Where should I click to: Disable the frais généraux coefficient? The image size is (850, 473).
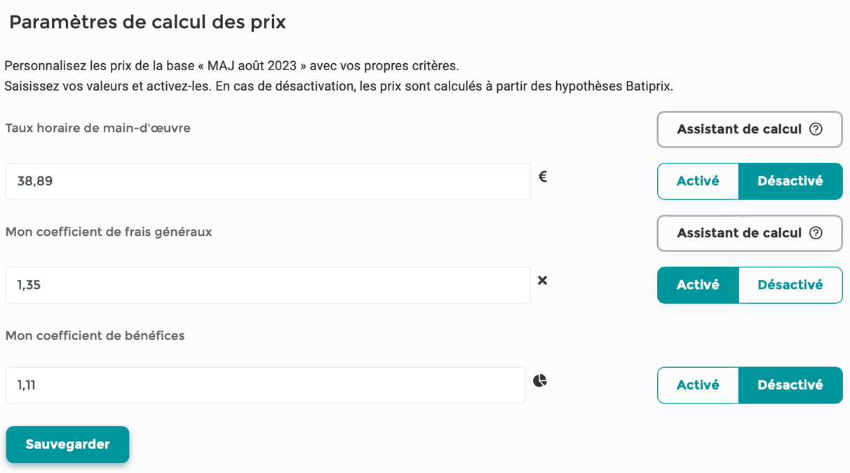(790, 285)
